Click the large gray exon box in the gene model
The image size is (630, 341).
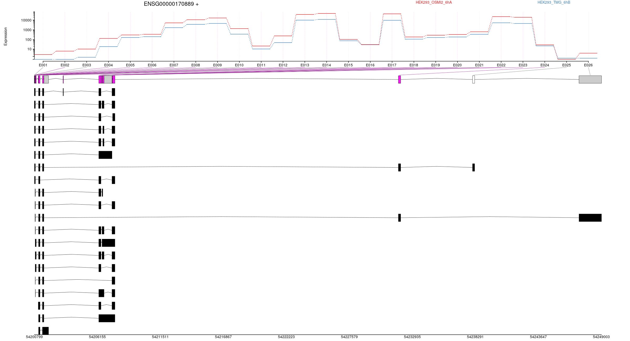(x=590, y=79)
